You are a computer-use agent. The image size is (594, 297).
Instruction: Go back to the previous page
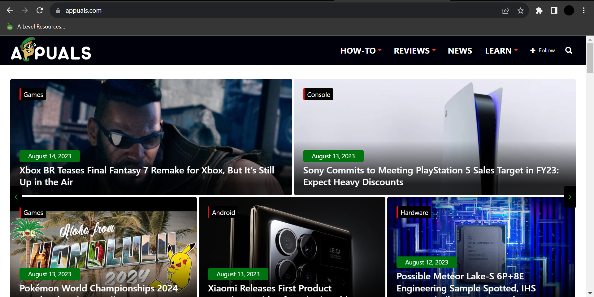10,11
